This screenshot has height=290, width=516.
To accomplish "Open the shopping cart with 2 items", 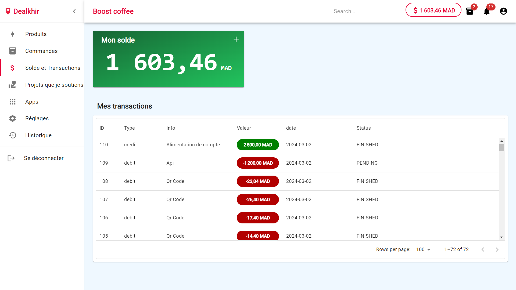I will 470,11.
